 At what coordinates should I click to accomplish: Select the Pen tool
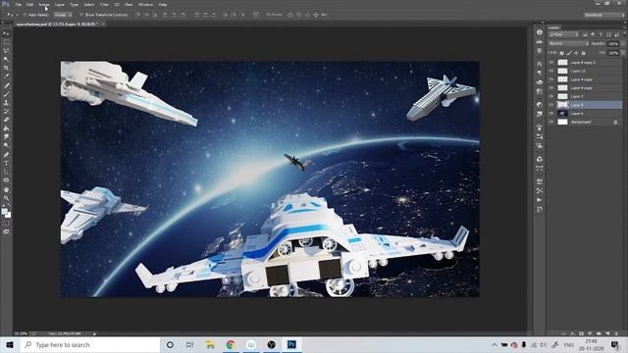tap(6, 155)
